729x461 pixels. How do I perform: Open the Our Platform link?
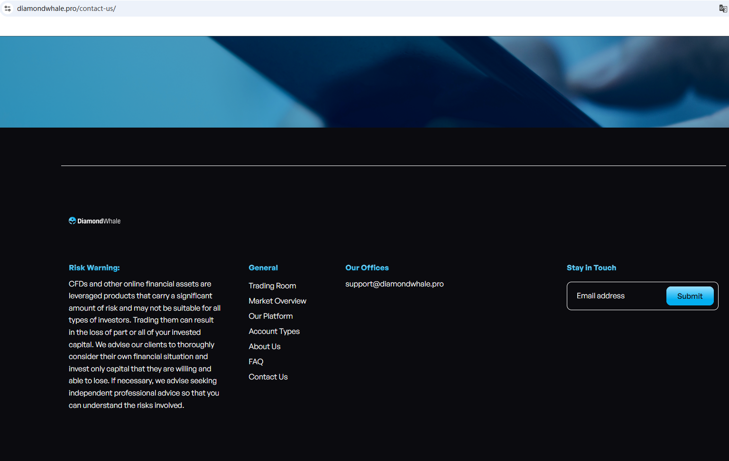(271, 316)
